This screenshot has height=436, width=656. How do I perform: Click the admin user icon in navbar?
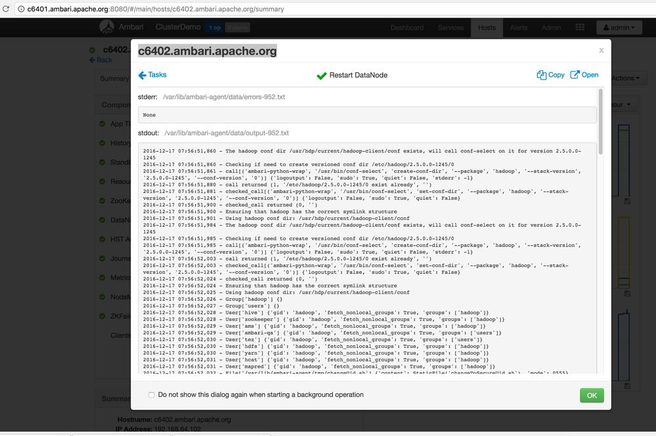point(605,27)
